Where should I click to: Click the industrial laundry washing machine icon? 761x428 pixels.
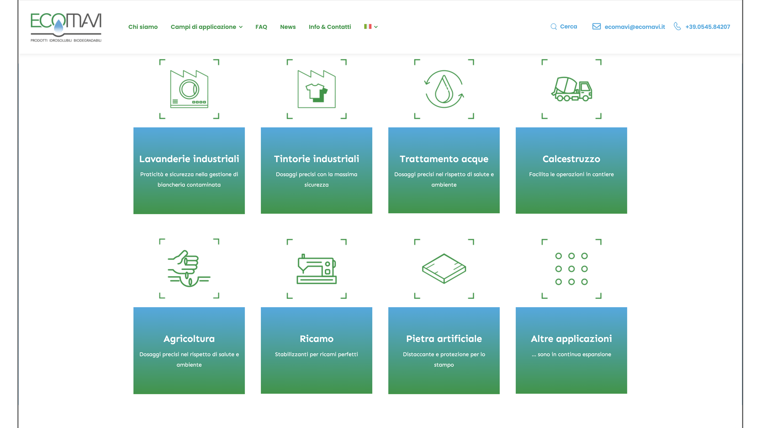click(x=189, y=89)
